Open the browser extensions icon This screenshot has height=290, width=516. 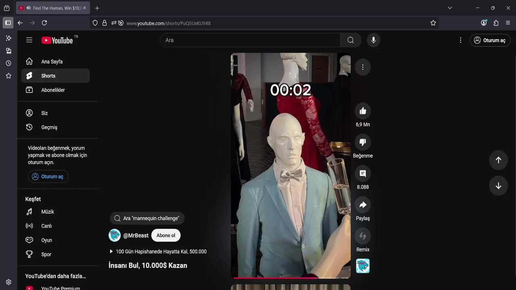pyautogui.click(x=496, y=23)
